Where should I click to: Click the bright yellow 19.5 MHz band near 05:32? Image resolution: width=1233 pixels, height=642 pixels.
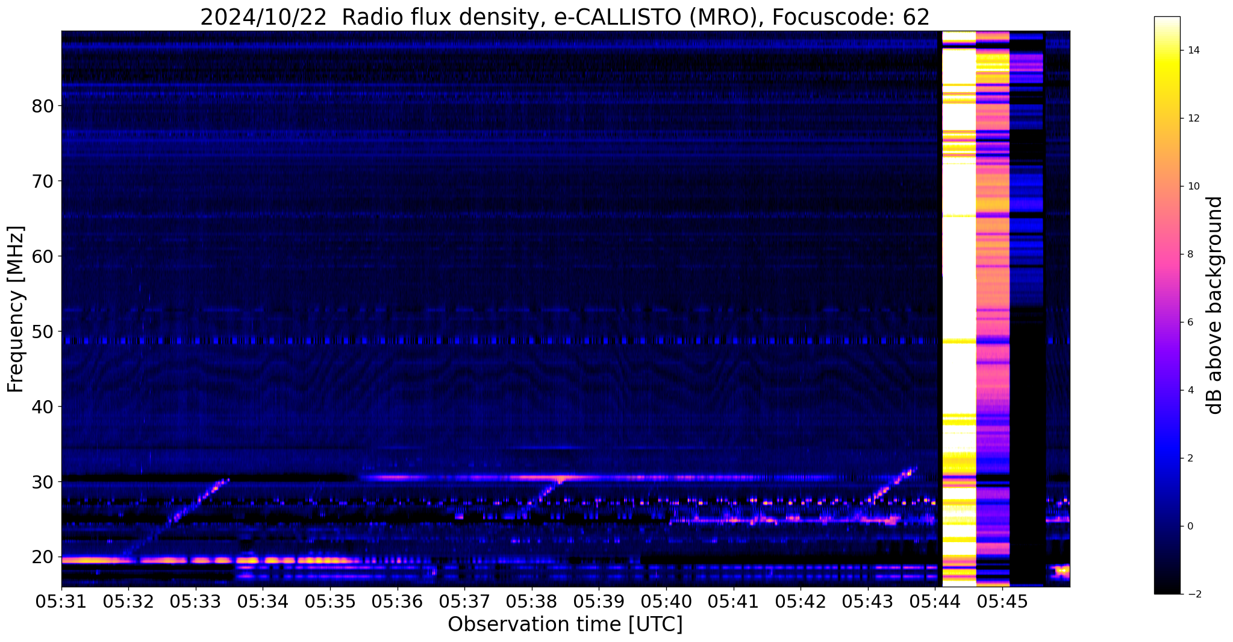click(x=96, y=560)
